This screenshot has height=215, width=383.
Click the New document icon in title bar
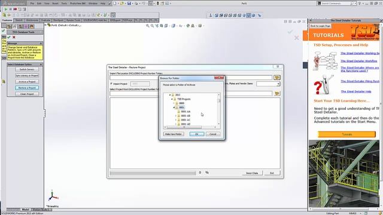(x=115, y=4)
